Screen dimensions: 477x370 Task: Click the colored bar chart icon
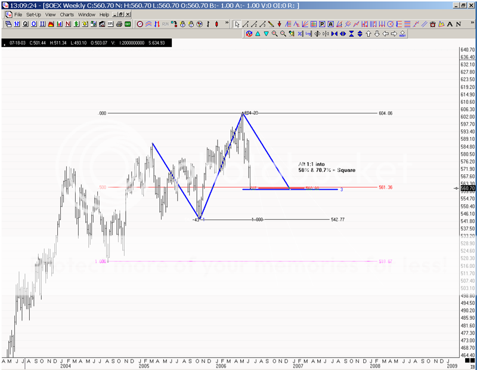click(x=59, y=24)
